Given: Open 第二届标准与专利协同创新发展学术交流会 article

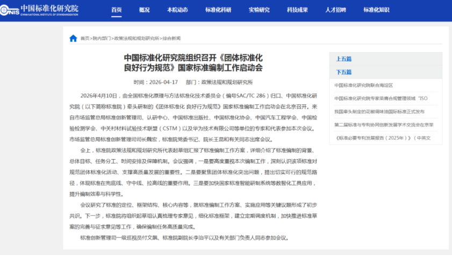Looking at the screenshot, I should coord(384,125).
